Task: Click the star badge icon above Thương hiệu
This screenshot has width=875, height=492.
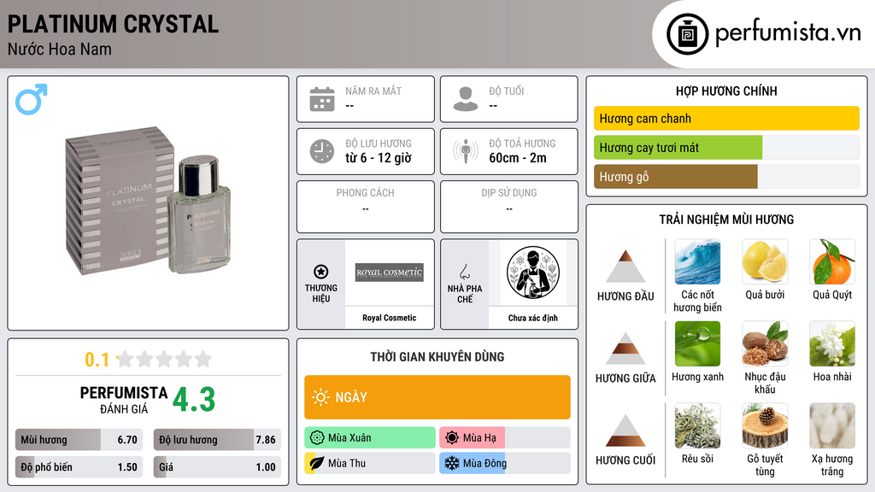Action: [x=321, y=272]
